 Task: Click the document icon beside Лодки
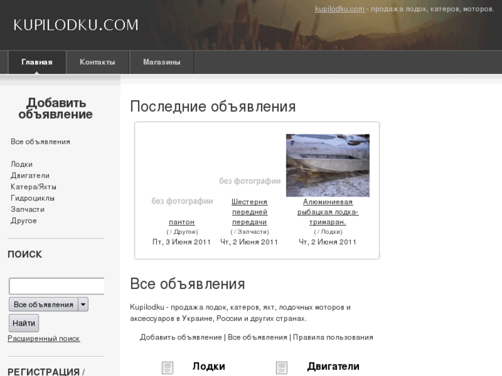[x=167, y=368]
